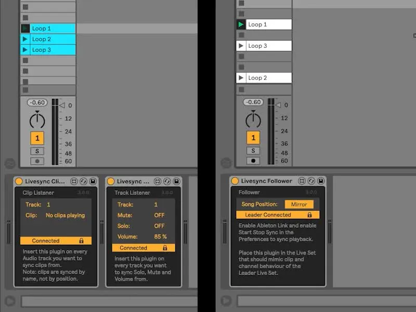416x312 pixels.
Task: Launch the cyan Loop 3 clip
Action: (x=25, y=50)
